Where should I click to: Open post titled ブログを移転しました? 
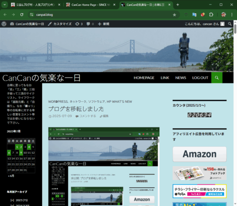76,109
